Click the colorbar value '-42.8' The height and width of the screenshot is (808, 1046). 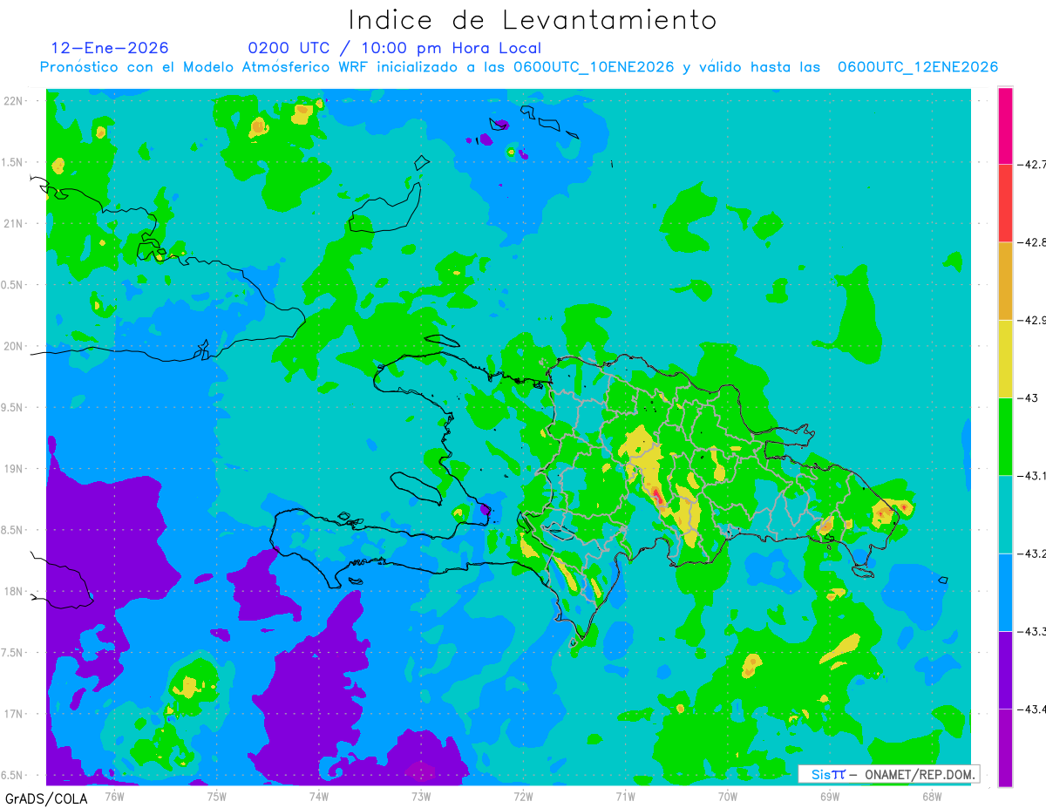1033,242
